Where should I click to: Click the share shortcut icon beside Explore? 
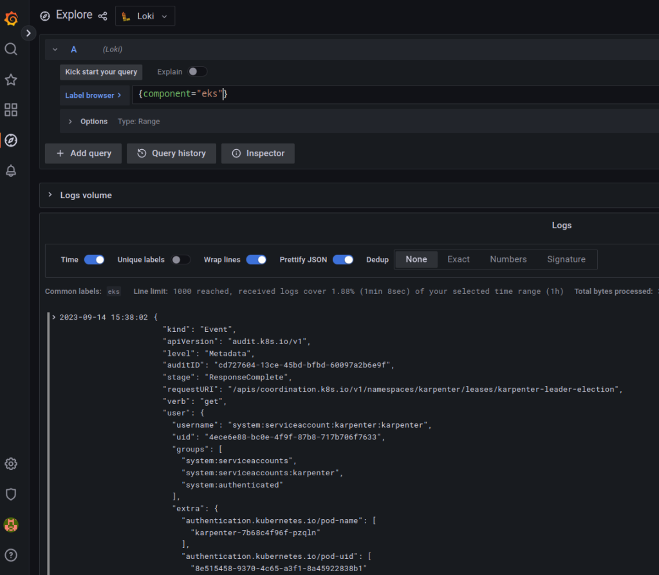click(x=102, y=15)
